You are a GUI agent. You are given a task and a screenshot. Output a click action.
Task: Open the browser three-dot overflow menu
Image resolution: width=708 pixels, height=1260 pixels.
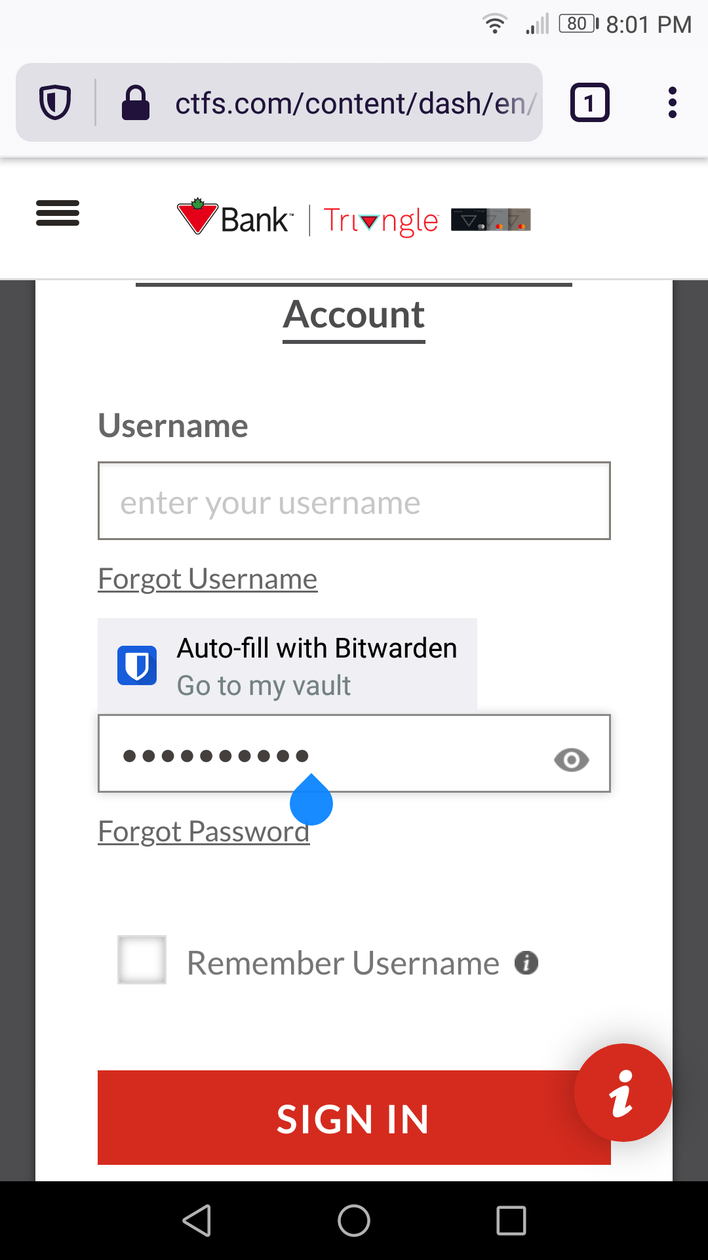click(x=673, y=102)
